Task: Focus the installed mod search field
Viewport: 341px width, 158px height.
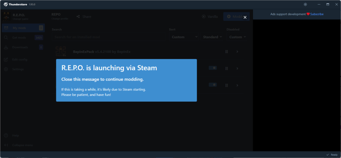Action: [109, 37]
